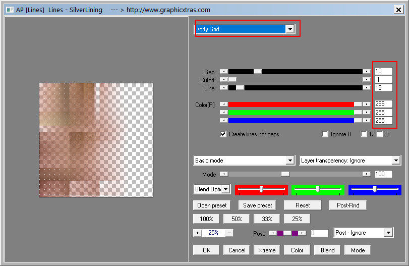This screenshot has height=266, width=409.
Task: Uncheck Create lines not gaps
Action: point(223,134)
